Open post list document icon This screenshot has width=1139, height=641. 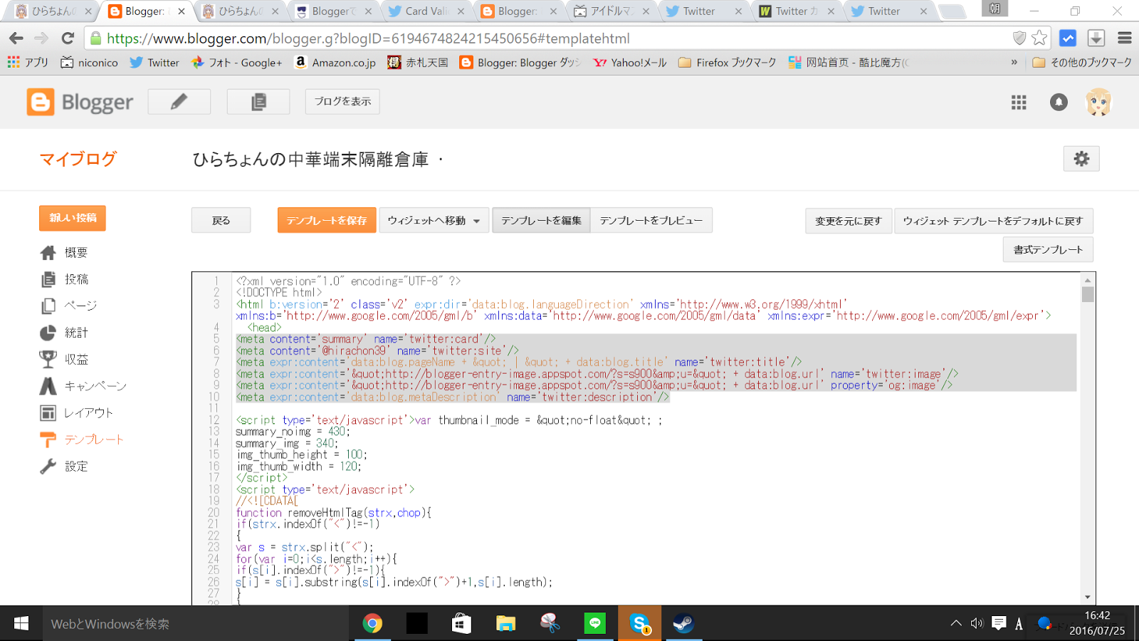[258, 102]
